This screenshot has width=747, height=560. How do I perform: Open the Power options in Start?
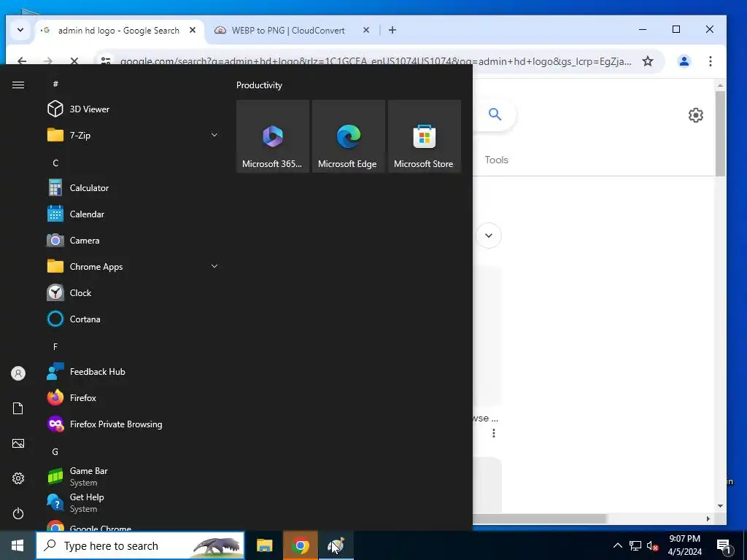point(18,513)
